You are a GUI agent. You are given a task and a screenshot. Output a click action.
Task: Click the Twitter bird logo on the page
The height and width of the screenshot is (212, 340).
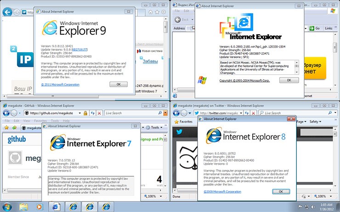[179, 132]
